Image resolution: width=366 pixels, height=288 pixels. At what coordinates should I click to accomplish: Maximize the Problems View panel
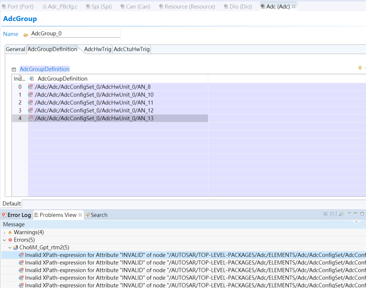tap(362, 214)
